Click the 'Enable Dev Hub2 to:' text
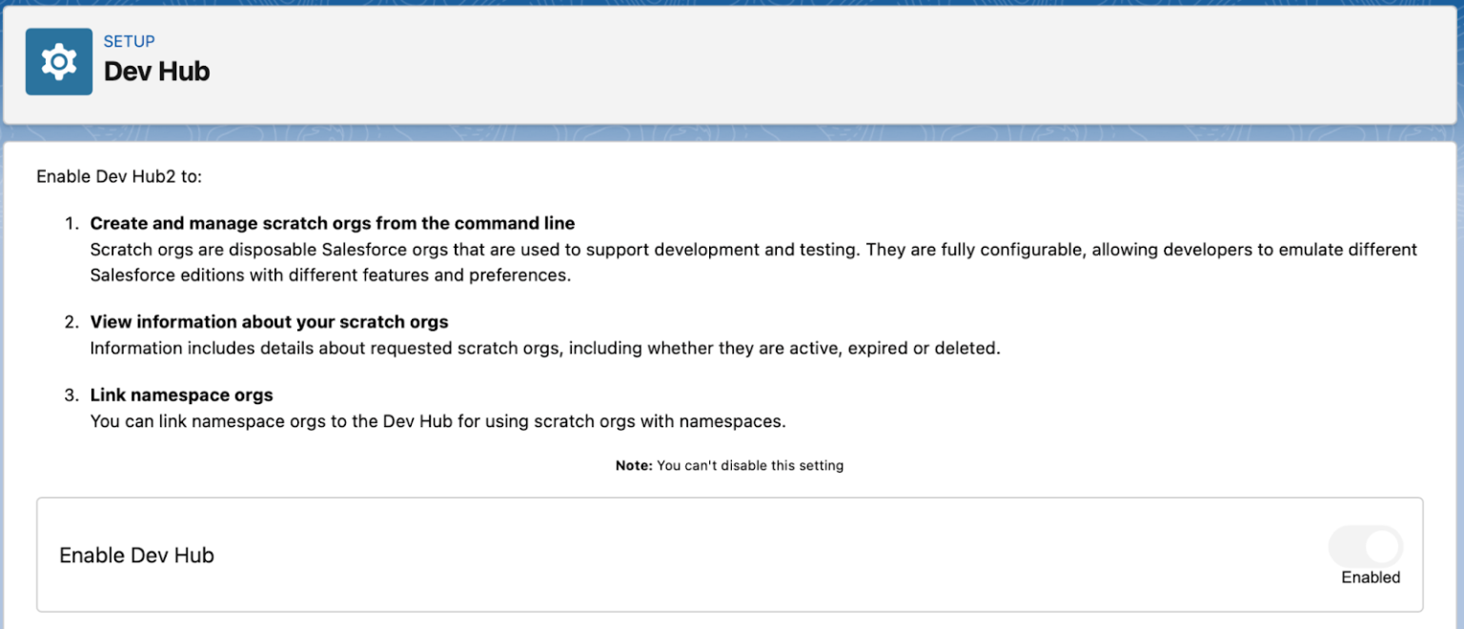Image resolution: width=1464 pixels, height=629 pixels. click(x=119, y=177)
